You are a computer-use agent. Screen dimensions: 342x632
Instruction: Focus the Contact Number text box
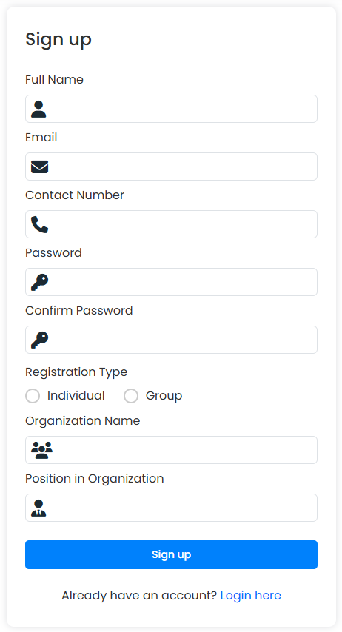click(172, 224)
